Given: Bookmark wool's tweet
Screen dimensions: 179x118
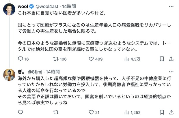Looking at the screenshot, I should point(162,59).
